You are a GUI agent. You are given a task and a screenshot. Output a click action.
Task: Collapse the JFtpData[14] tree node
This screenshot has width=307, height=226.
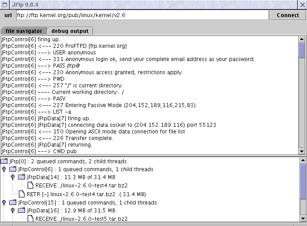13,177
